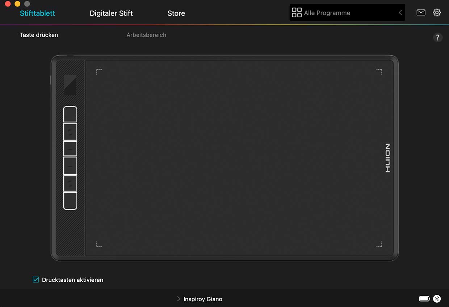Select the second press key from top

pos(70,132)
